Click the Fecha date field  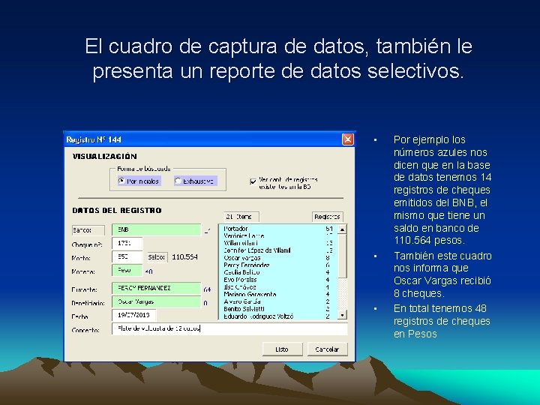134,315
